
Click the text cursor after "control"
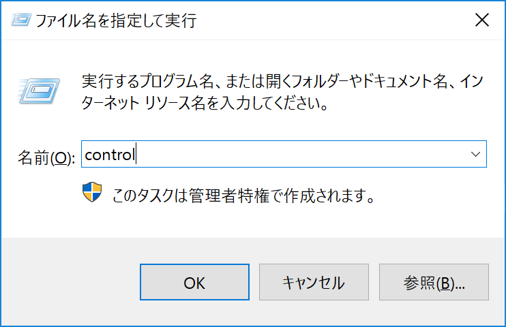tap(136, 154)
